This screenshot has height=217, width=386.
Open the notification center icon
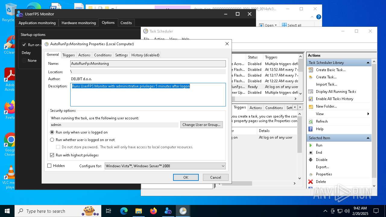click(376, 211)
